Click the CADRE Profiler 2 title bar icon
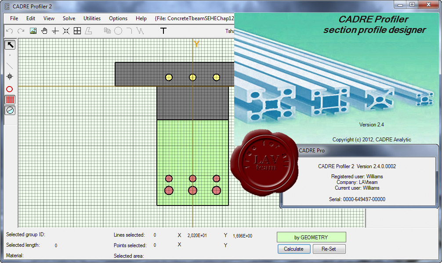This screenshot has width=442, height=263. pos(7,6)
